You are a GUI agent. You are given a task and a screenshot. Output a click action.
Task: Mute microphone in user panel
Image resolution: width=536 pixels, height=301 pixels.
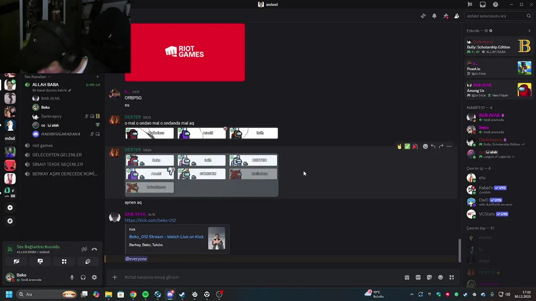[x=72, y=277]
